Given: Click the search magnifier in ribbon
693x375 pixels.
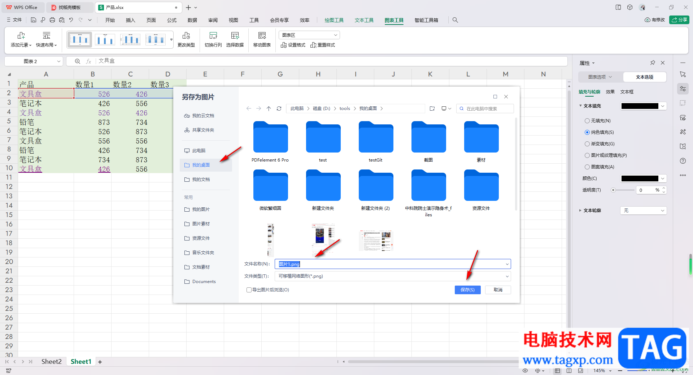Looking at the screenshot, I should 455,20.
